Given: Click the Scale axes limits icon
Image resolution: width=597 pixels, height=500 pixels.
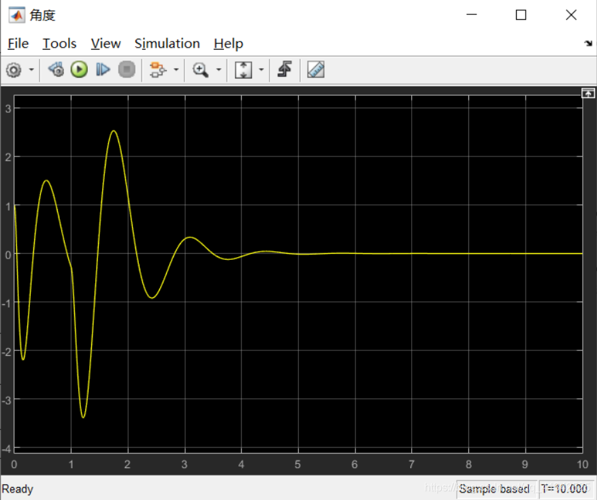Looking at the screenshot, I should [x=243, y=70].
